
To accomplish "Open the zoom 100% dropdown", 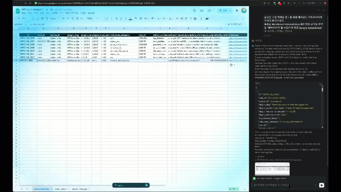I will (x=54, y=18).
